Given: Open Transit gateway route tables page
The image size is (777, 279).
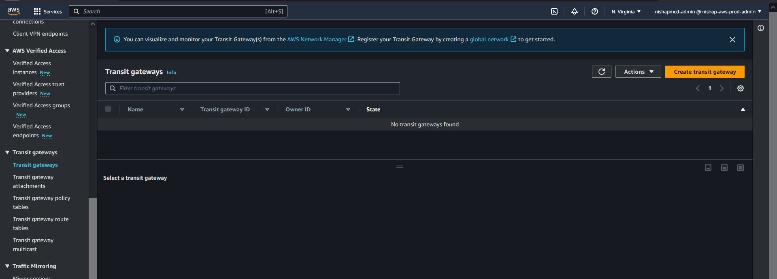Looking at the screenshot, I should click(x=40, y=224).
